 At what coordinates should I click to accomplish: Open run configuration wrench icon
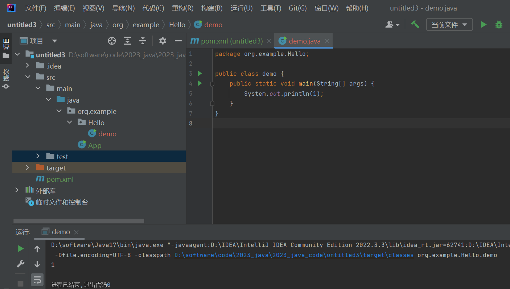[x=21, y=264]
